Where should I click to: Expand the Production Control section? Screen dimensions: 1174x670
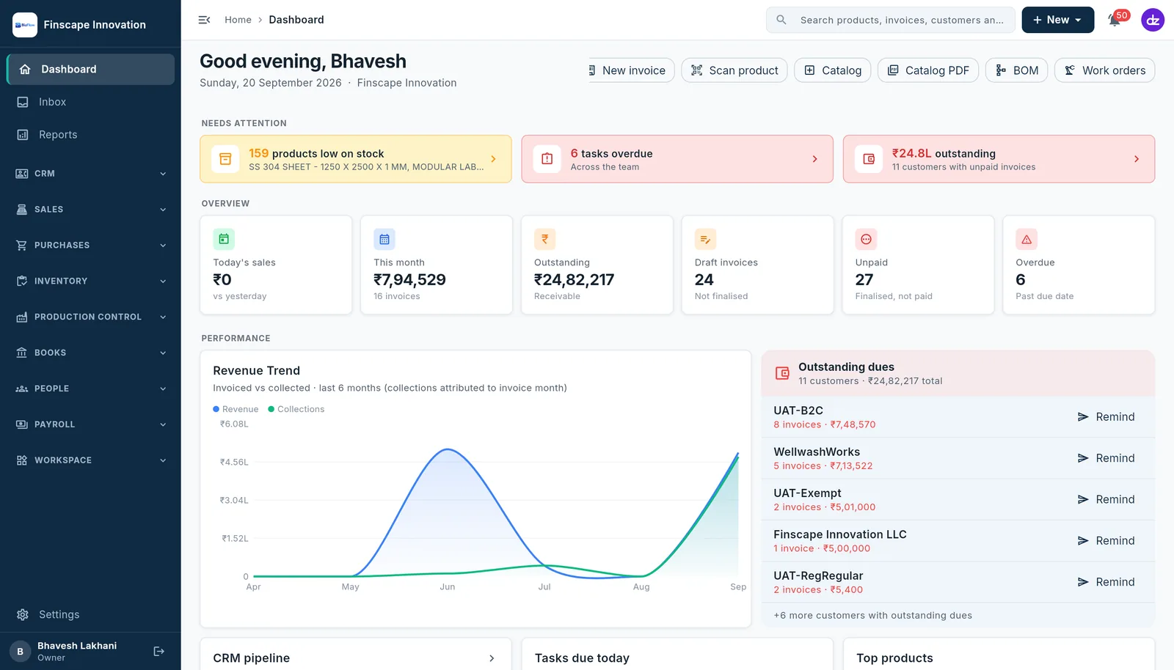point(91,317)
